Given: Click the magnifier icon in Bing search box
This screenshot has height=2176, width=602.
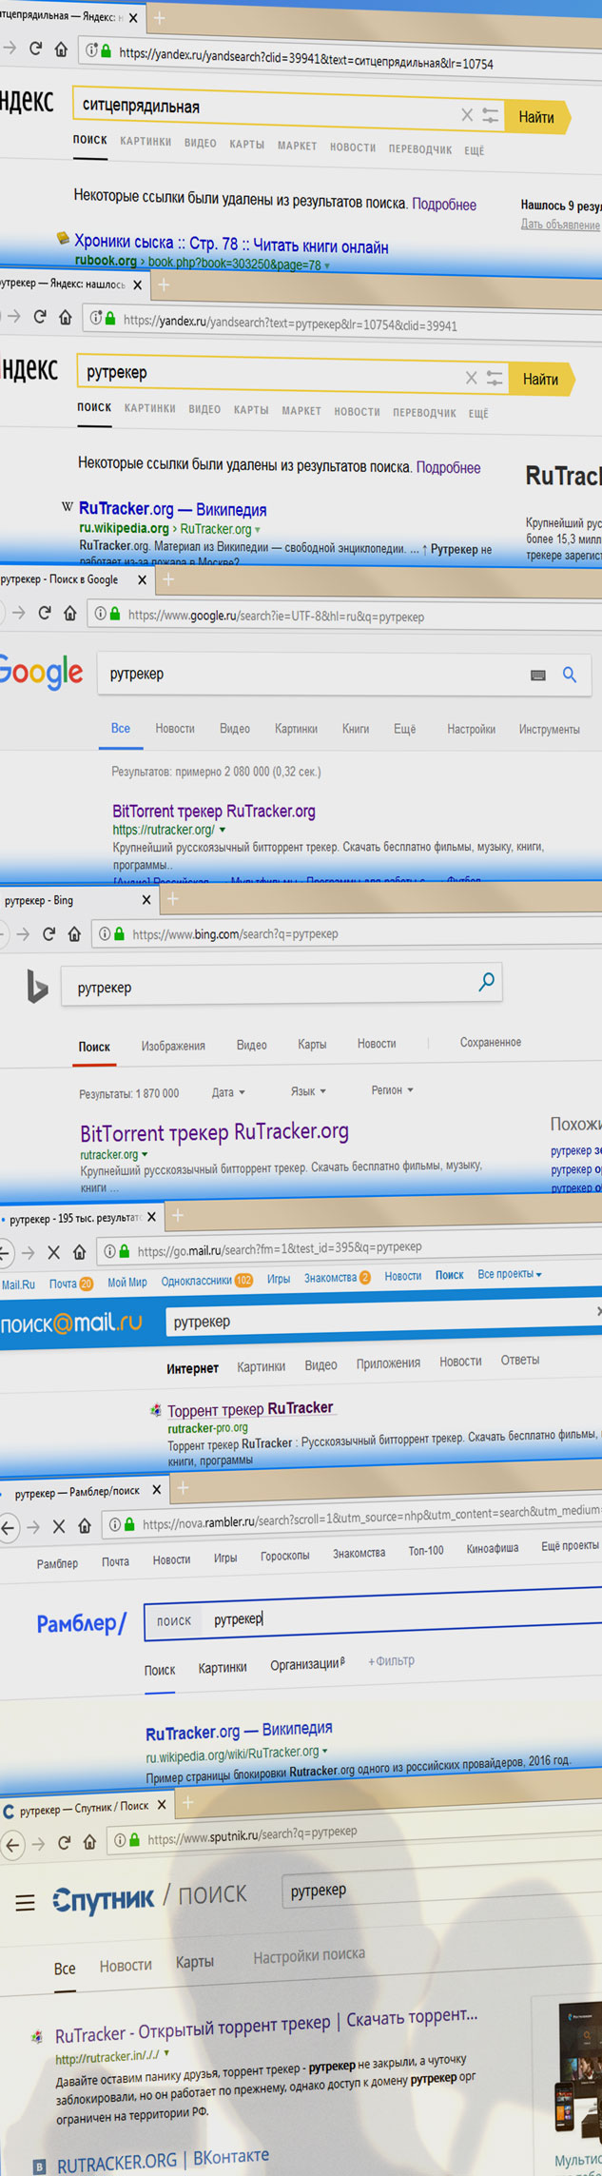Looking at the screenshot, I should [x=486, y=982].
